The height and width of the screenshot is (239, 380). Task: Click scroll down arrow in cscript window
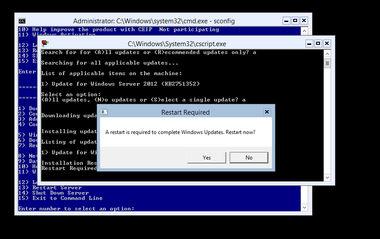[327, 177]
